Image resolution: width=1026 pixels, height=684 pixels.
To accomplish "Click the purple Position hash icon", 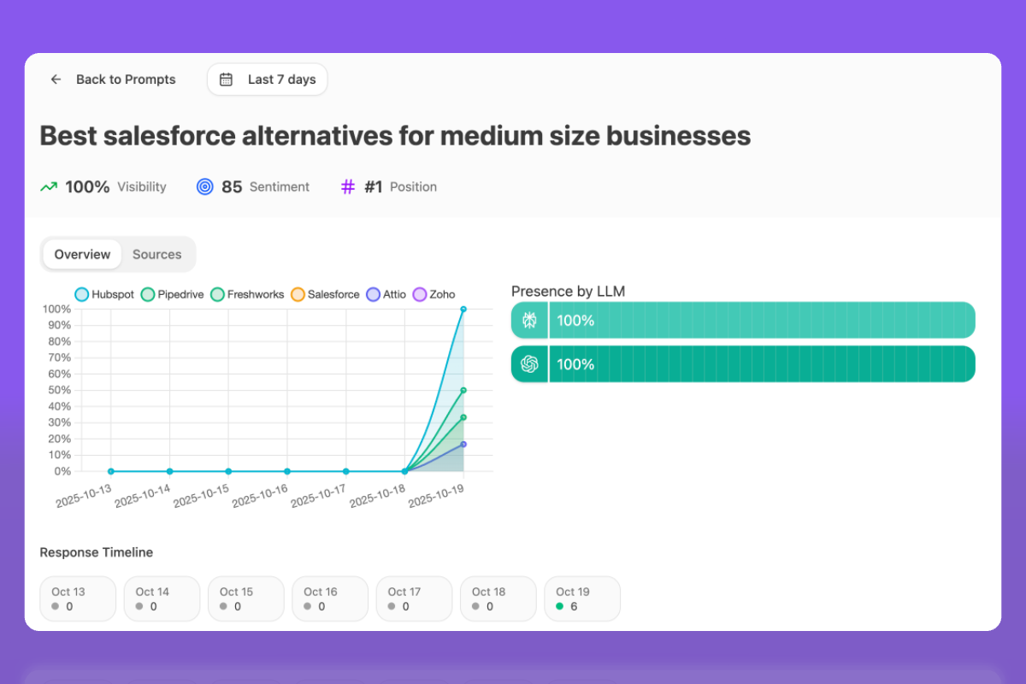I will coord(347,186).
